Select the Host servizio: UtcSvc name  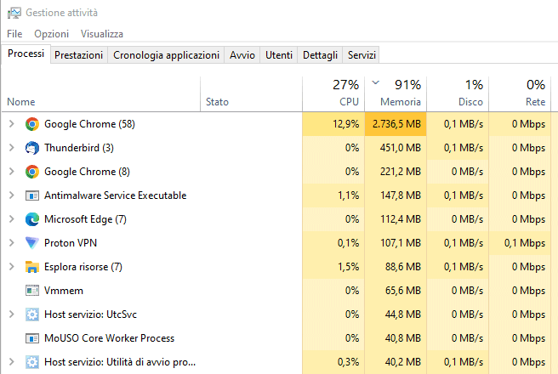click(x=90, y=314)
